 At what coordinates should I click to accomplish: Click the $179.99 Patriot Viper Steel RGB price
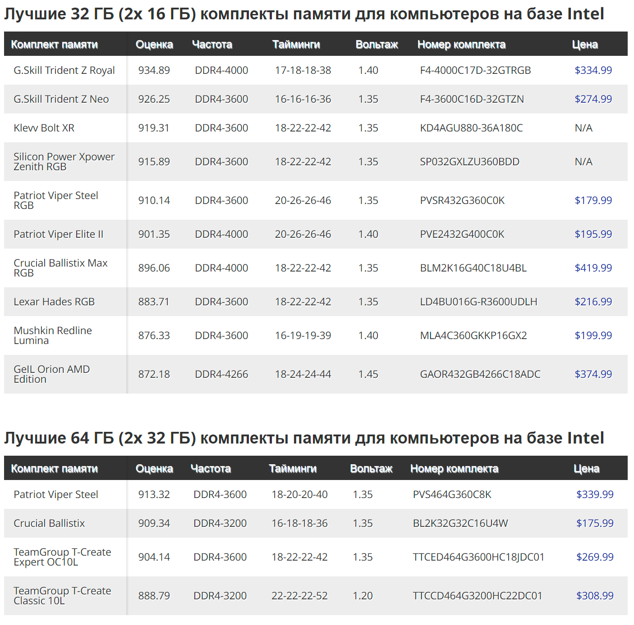[593, 200]
